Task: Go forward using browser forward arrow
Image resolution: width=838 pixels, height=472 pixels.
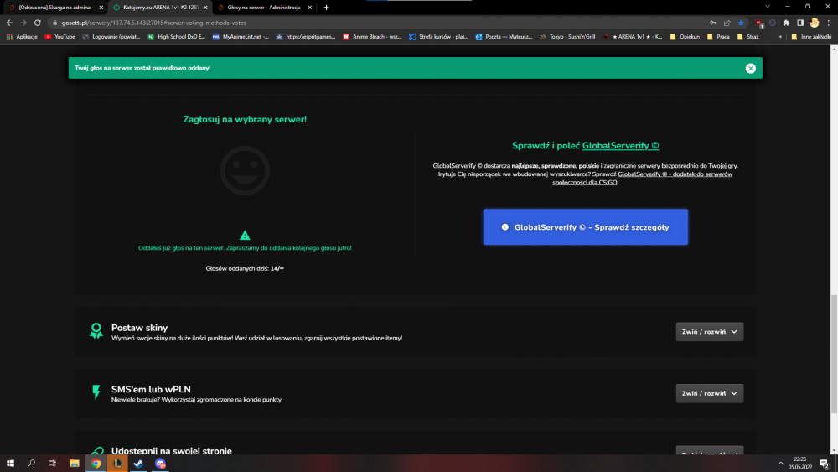Action: coord(23,23)
